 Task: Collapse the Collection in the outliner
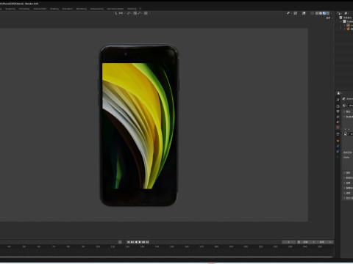point(340,21)
